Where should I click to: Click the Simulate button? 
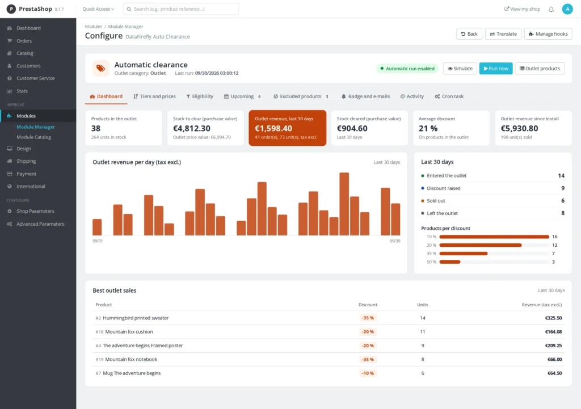click(460, 69)
